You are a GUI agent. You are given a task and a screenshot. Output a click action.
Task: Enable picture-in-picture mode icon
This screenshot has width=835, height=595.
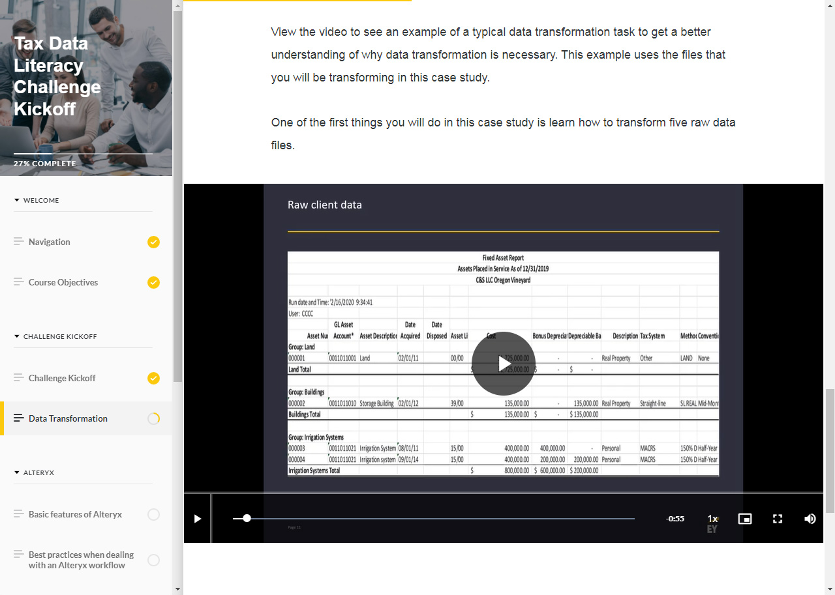(x=745, y=519)
